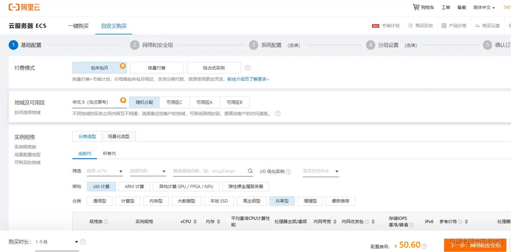The image size is (511, 252).
Task: Select 最新推荐 category
Action: pyautogui.click(x=341, y=201)
